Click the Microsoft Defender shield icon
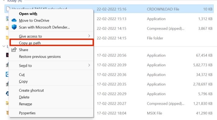This screenshot has width=217, height=120. 14,27
